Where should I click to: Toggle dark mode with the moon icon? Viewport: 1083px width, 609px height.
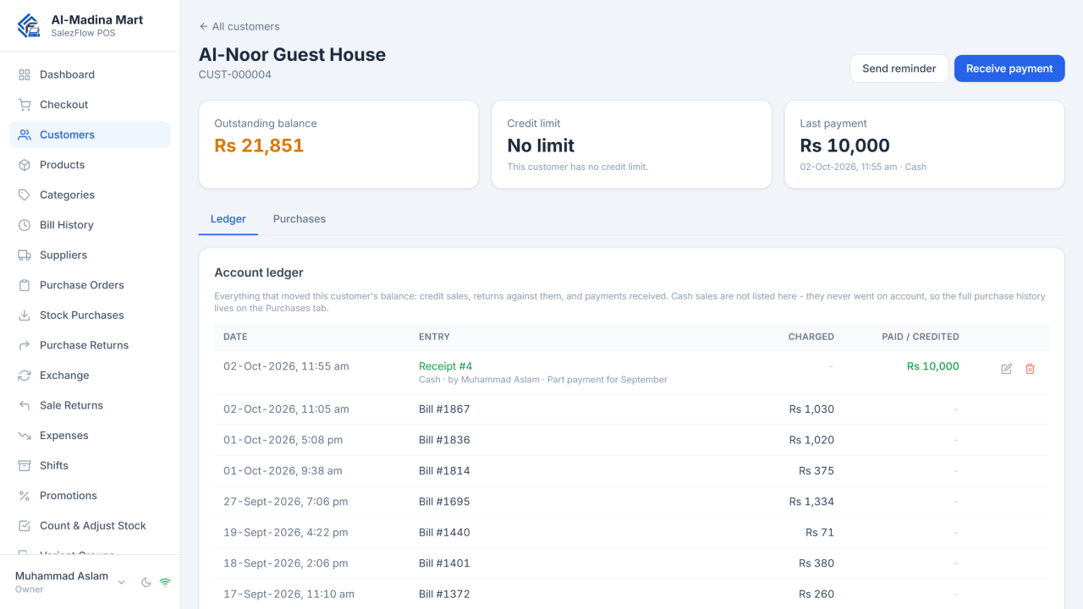[146, 582]
